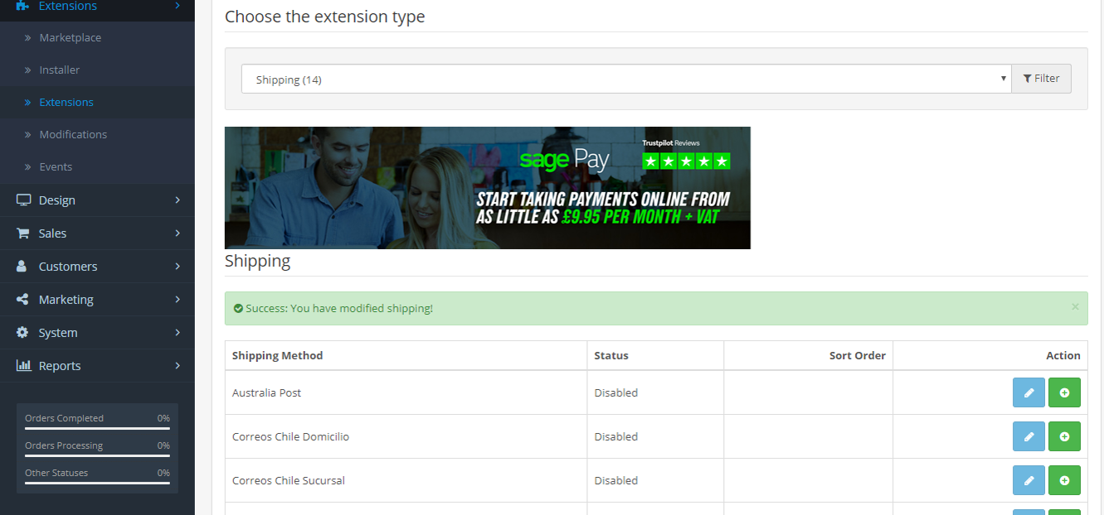Collapse the top Extensions menu chevron
The image size is (1104, 515).
pyautogui.click(x=178, y=6)
